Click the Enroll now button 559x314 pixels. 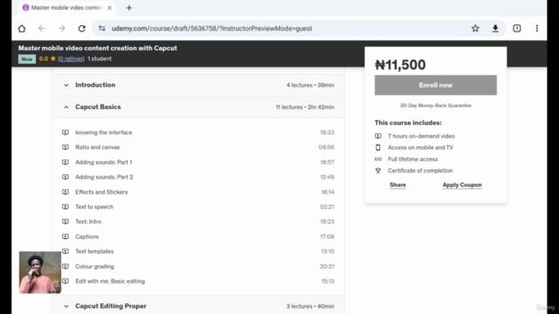tap(435, 85)
